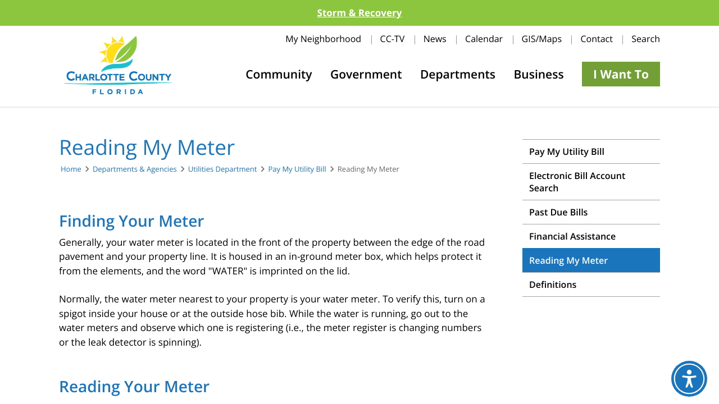View the Past Due Bills page
The image size is (719, 404).
(x=558, y=212)
